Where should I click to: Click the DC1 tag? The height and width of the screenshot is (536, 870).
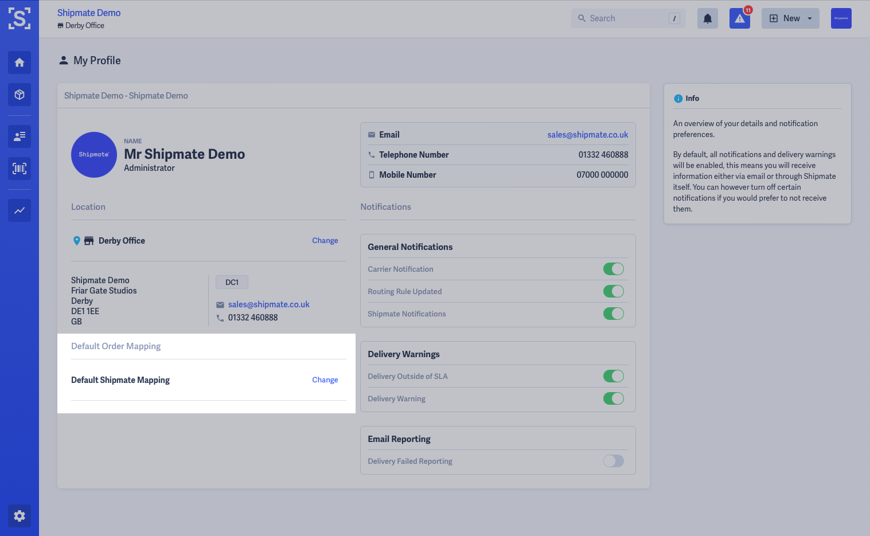(x=232, y=282)
